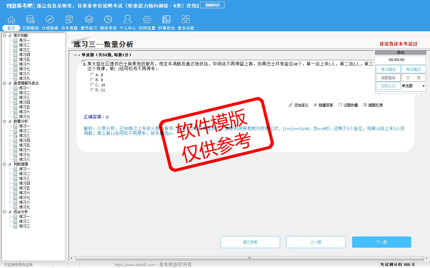
Task: Switch to 考试模式 tab
Action: coord(413,69)
